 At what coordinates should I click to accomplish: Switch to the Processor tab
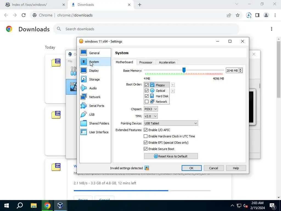click(146, 62)
